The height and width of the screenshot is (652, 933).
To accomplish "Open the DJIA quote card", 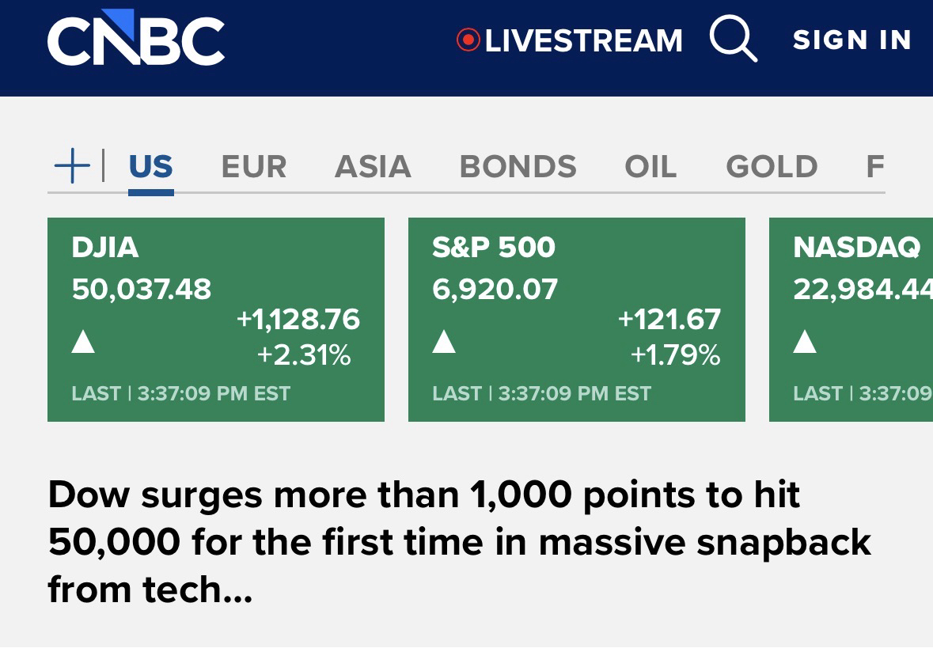I will pos(215,320).
